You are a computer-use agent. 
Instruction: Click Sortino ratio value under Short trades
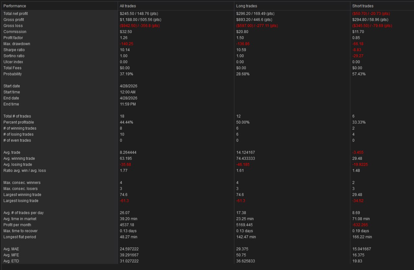click(x=357, y=56)
